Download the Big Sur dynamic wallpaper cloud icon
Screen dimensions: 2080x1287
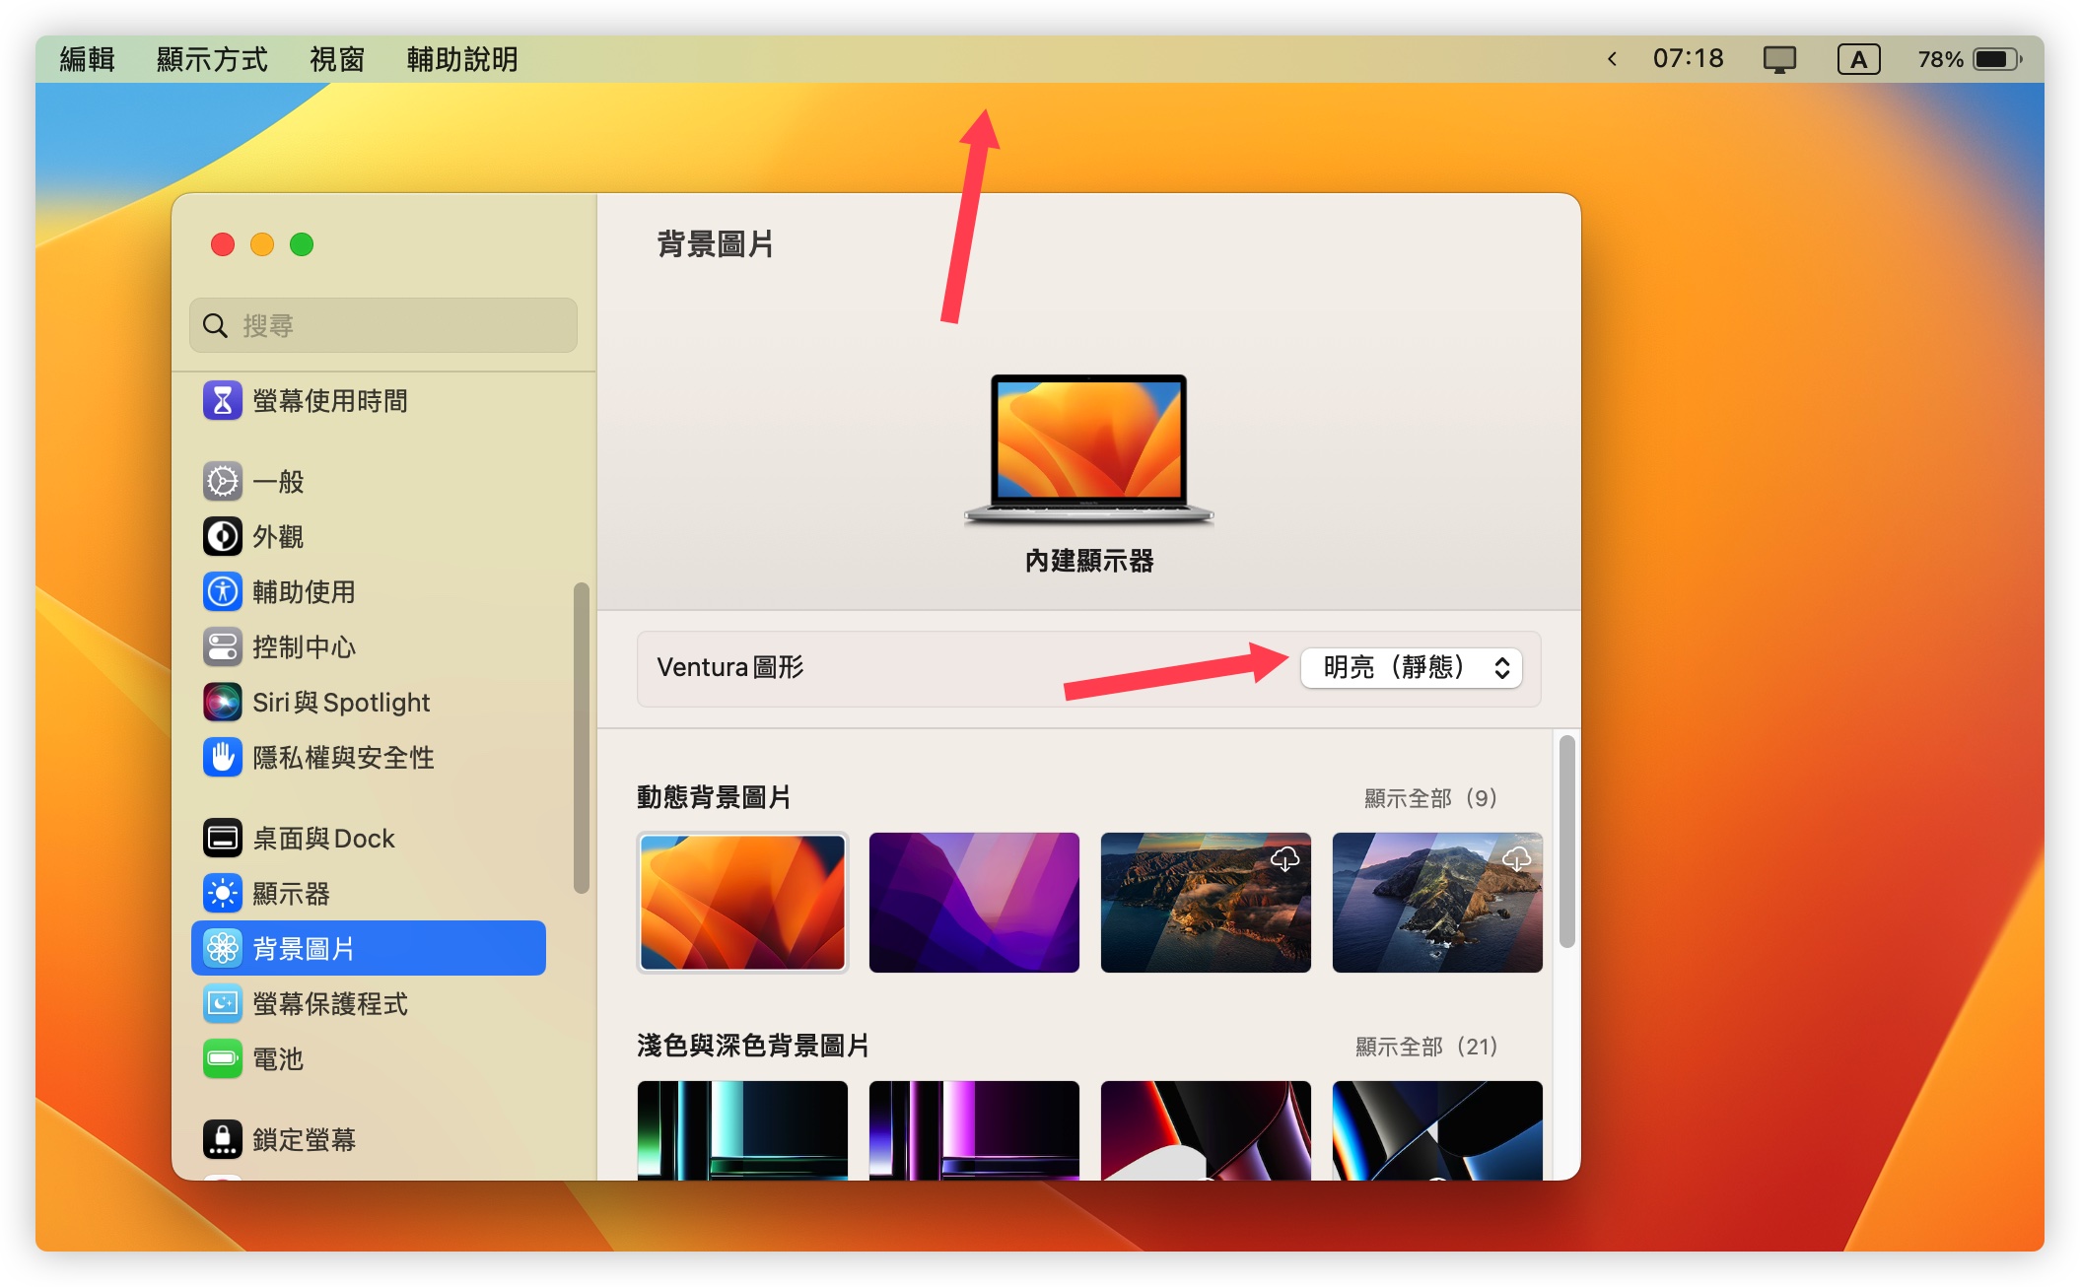point(1284,859)
